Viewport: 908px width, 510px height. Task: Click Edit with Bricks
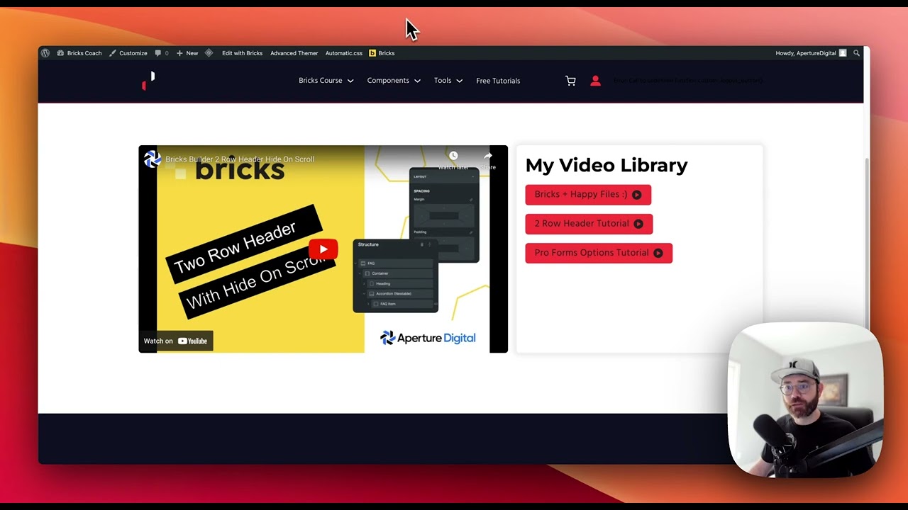coord(242,53)
